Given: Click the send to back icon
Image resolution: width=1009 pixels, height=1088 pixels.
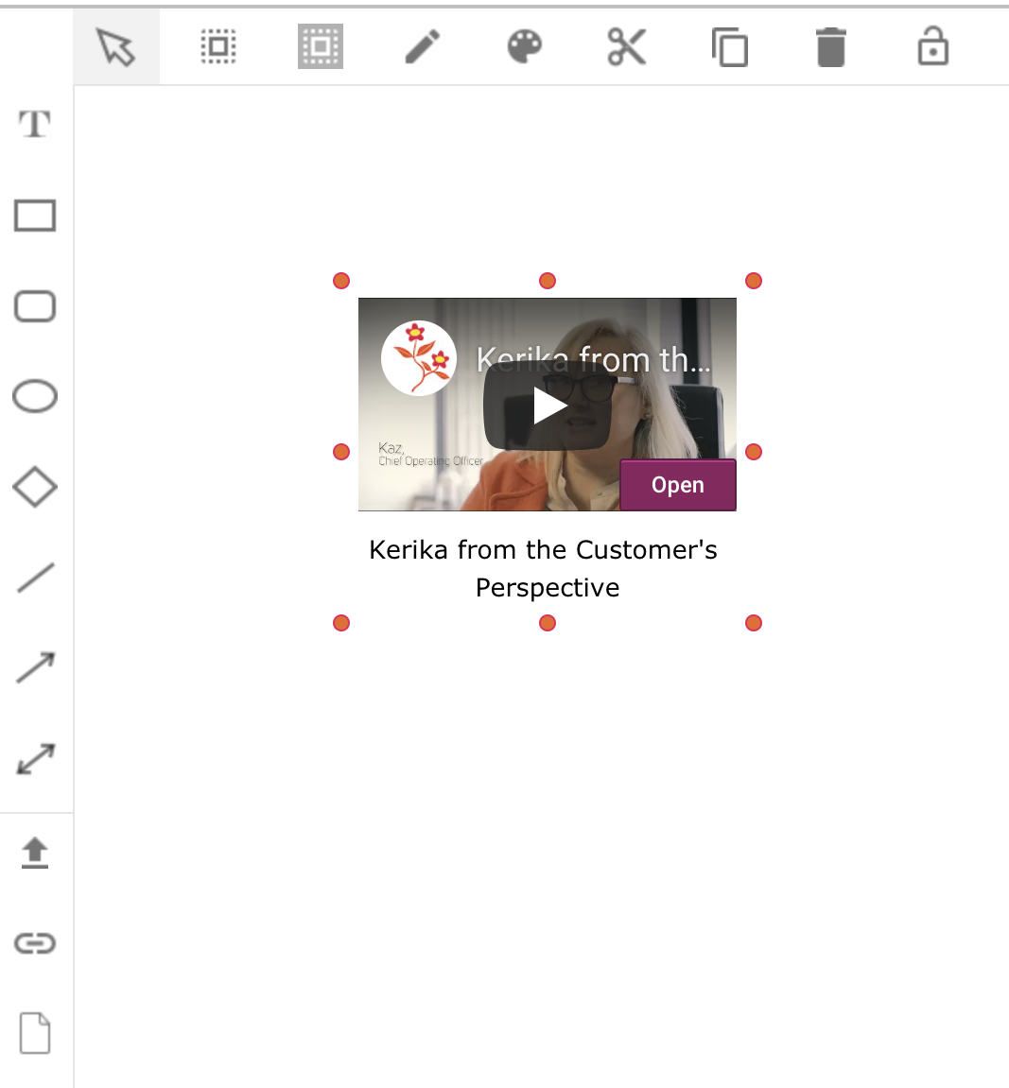Looking at the screenshot, I should 321,46.
